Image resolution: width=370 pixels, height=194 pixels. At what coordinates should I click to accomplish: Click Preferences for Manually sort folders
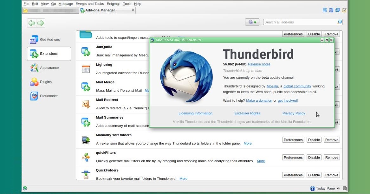[293, 140]
